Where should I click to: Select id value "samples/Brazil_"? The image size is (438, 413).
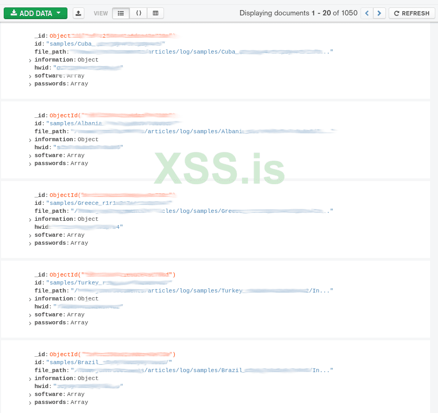coord(109,362)
